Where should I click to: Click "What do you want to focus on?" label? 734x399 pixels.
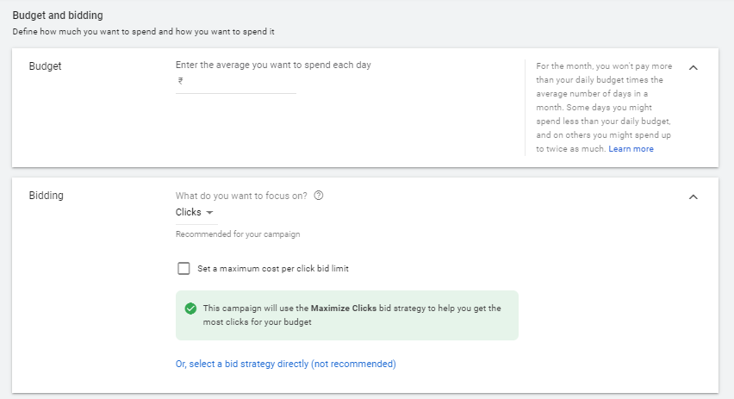tap(241, 196)
